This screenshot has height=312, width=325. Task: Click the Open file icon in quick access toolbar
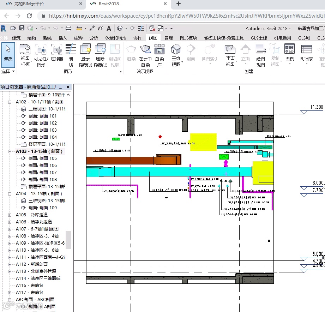coord(13,28)
